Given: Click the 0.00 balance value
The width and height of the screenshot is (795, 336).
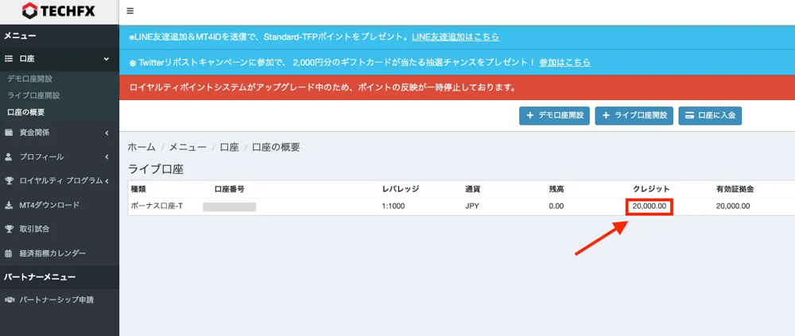Looking at the screenshot, I should click(x=556, y=207).
